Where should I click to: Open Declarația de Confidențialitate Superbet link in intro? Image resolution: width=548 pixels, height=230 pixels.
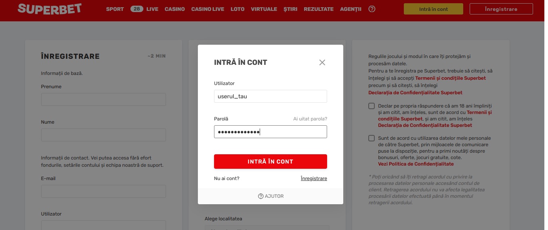[416, 93]
